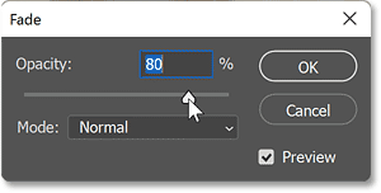Click the Opacity value input field
This screenshot has width=381, height=193.
(176, 65)
